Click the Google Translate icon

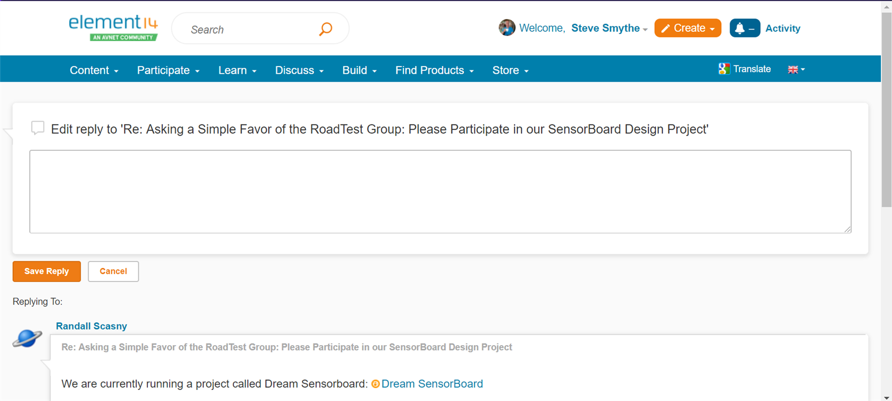pos(724,69)
